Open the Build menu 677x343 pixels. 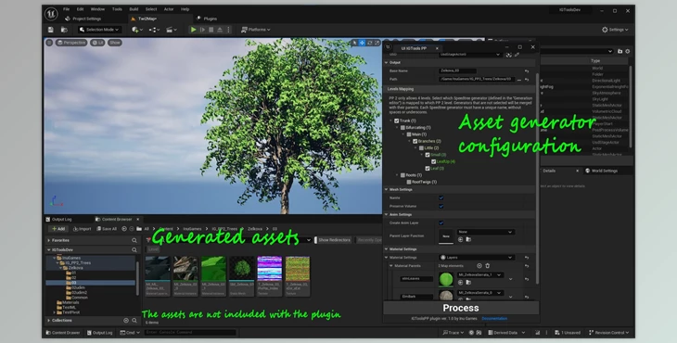pos(134,9)
